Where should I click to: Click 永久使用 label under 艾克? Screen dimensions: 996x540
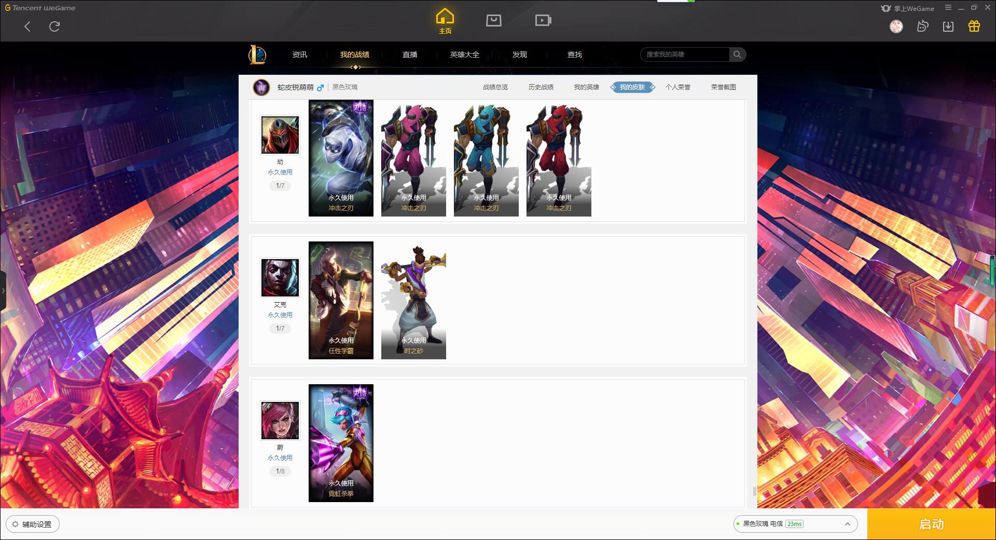click(280, 315)
